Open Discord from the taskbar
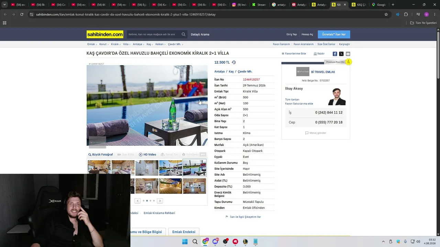 (x=215, y=242)
